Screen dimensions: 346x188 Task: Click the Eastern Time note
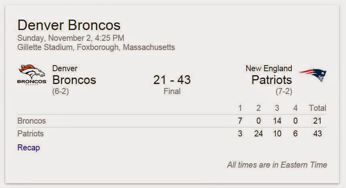pos(277,164)
